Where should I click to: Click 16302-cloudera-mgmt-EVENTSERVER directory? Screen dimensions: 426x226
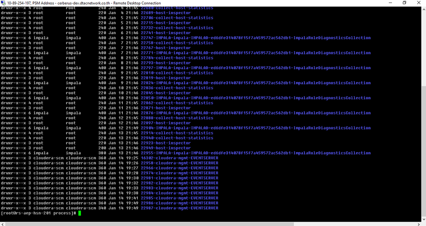tap(179, 158)
